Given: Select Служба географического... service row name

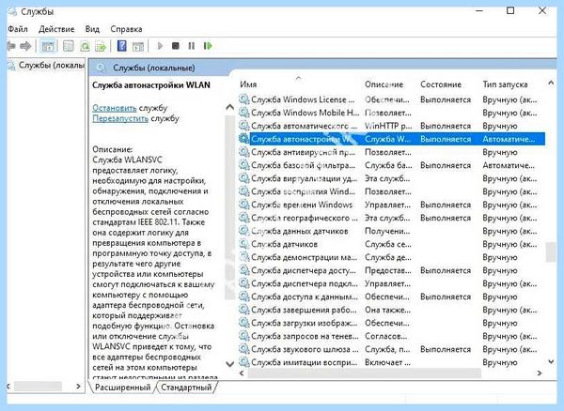Looking at the screenshot, I should pos(305,218).
